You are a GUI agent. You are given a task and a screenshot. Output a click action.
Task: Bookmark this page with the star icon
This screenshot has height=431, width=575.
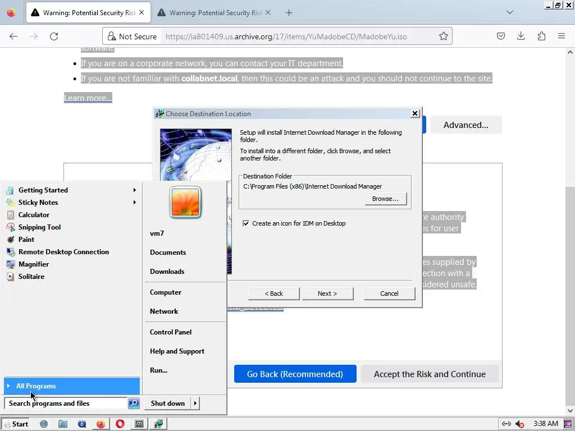[444, 36]
